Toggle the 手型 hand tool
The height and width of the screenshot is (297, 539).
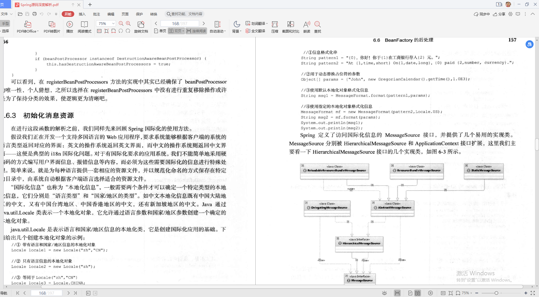pyautogui.click(x=5, y=23)
